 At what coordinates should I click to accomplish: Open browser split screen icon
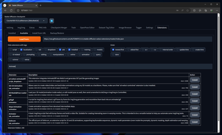[194, 10]
